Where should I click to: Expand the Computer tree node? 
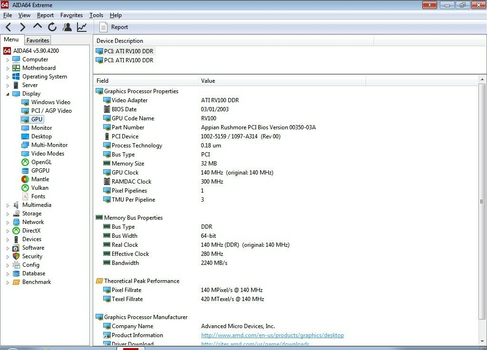coord(8,59)
